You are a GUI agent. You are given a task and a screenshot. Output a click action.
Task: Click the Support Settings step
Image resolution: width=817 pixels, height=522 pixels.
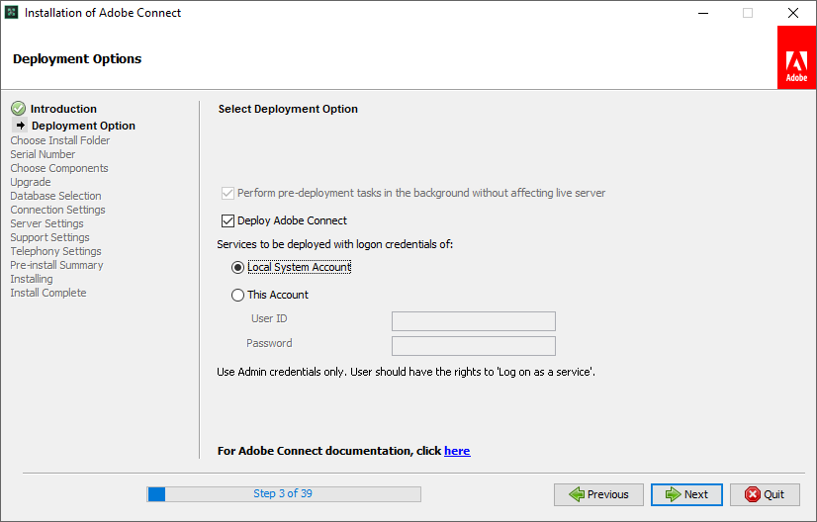pyautogui.click(x=50, y=237)
